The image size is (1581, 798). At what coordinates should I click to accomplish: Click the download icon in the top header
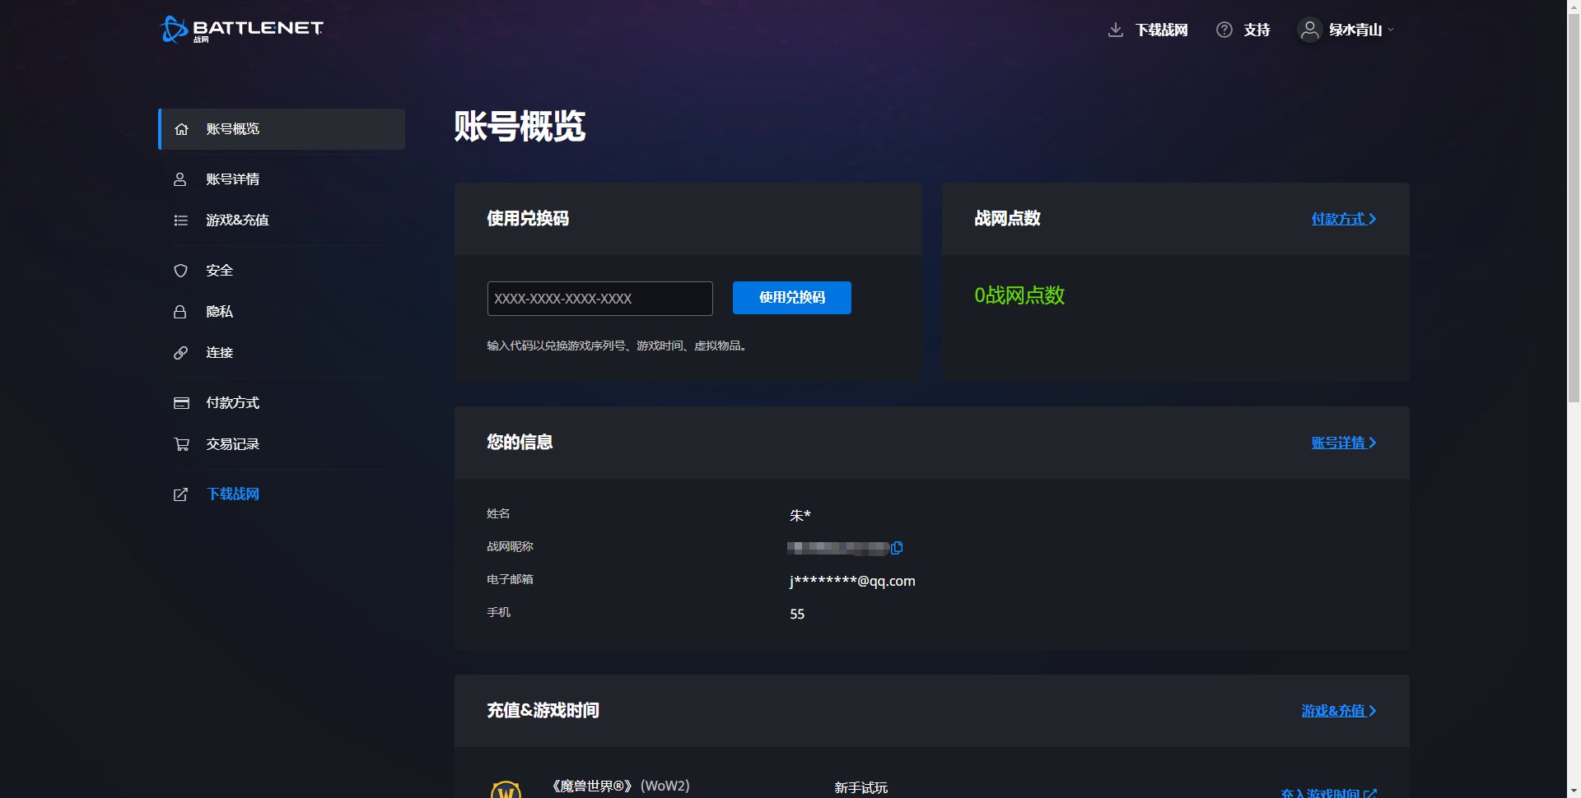(1116, 30)
